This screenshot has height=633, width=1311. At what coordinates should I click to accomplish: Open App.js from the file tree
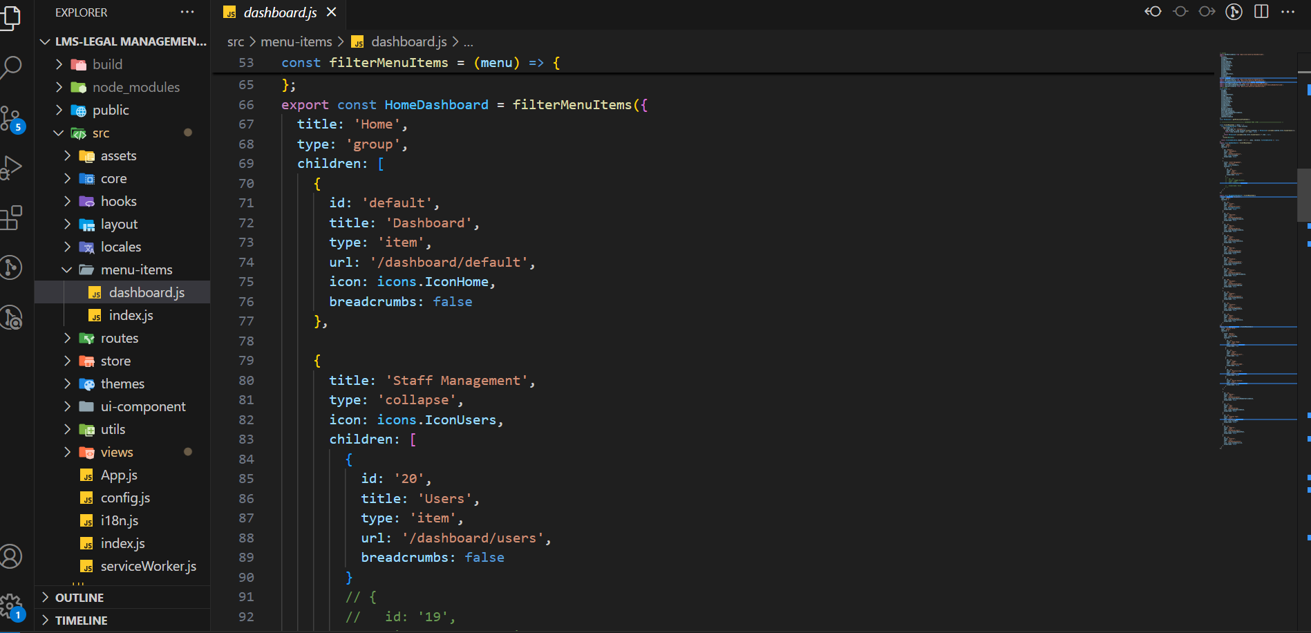[119, 475]
